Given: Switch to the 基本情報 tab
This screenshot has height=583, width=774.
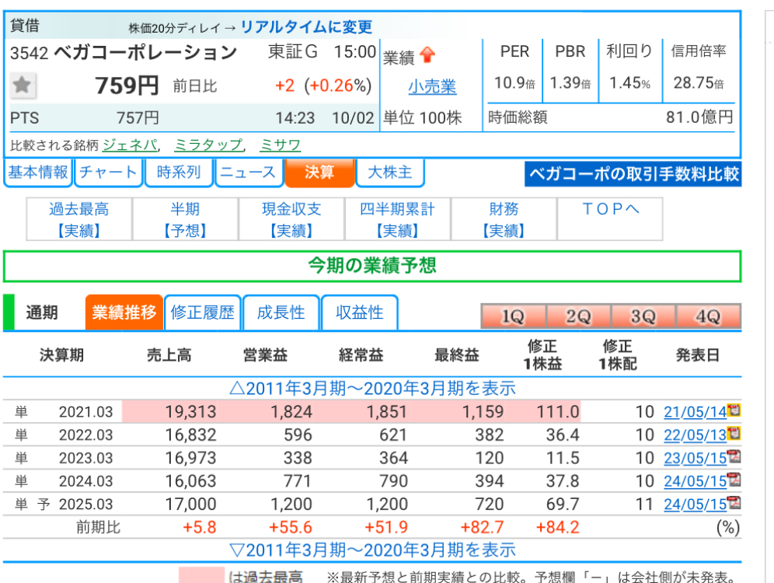Looking at the screenshot, I should click(38, 173).
